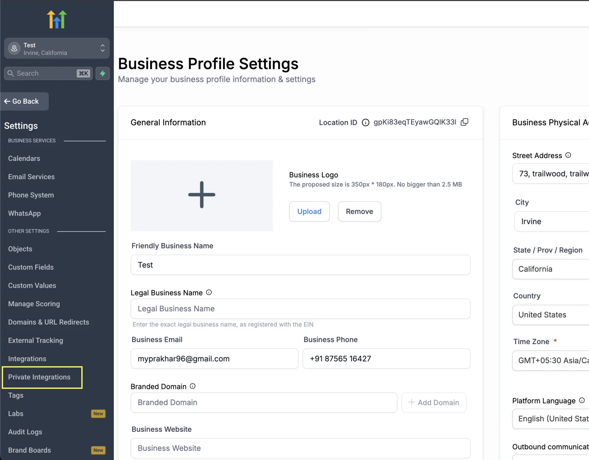Open Integrations settings
589x460 pixels.
(27, 359)
